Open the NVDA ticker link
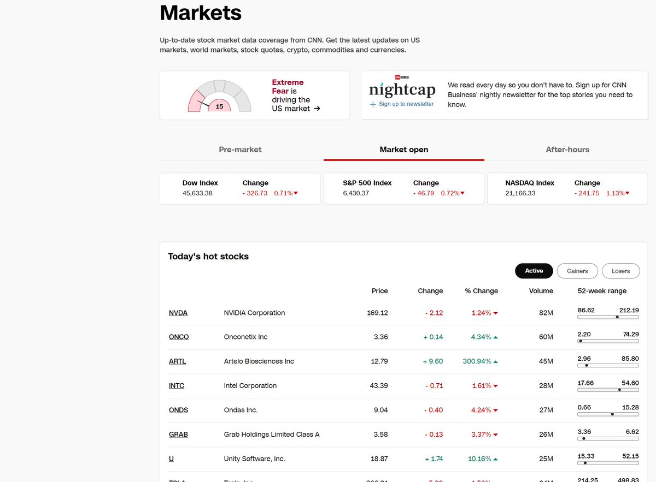The height and width of the screenshot is (482, 656). point(178,313)
